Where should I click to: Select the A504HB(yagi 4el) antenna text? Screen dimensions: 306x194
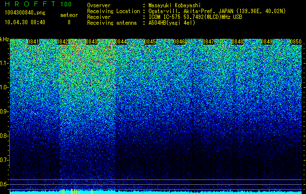[x=172, y=23]
